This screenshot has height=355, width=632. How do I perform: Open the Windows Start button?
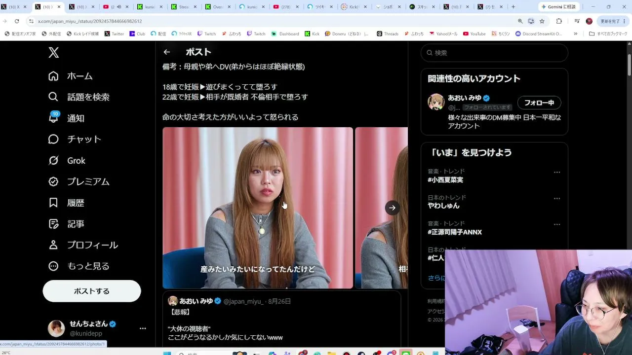pyautogui.click(x=167, y=353)
